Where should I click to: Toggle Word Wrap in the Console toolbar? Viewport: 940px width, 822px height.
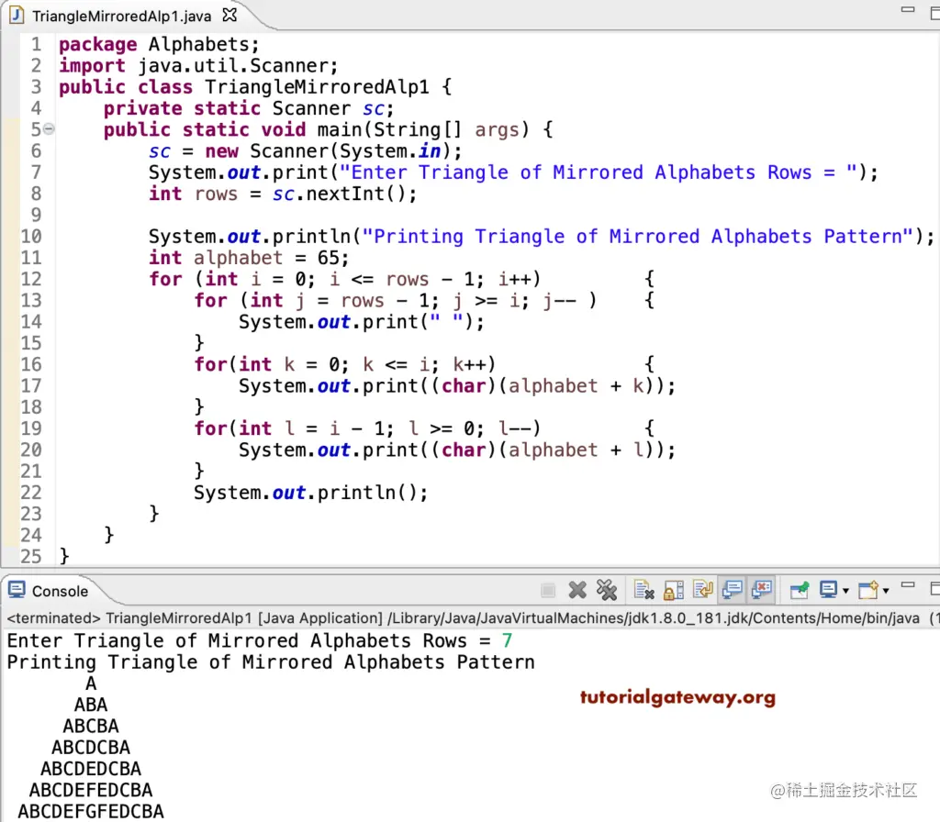(x=702, y=590)
